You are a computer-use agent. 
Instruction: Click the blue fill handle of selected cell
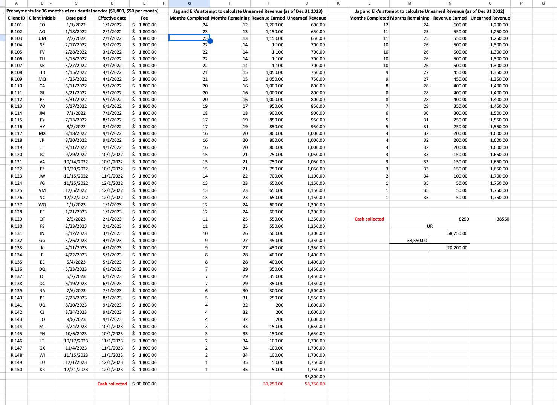[x=210, y=41]
